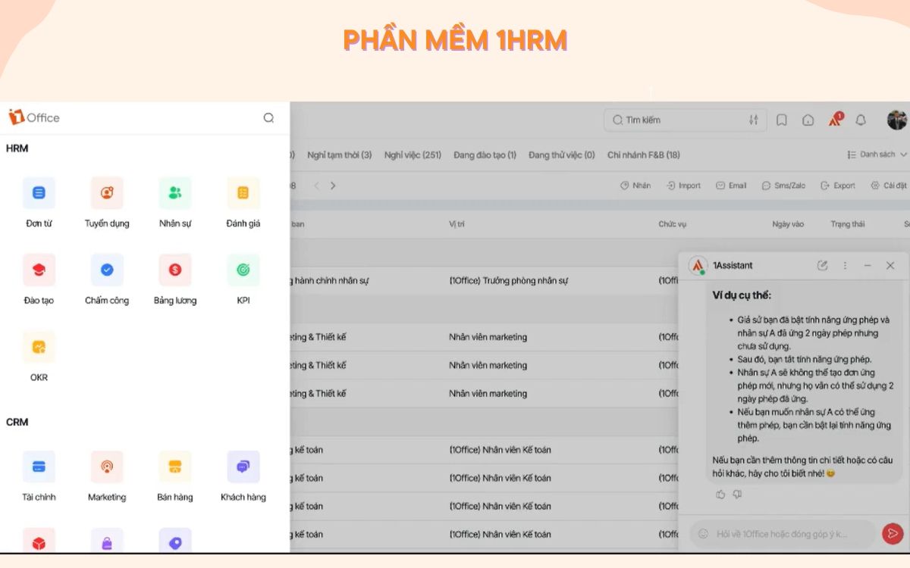The width and height of the screenshot is (910, 568).
Task: Open the Tài chính CRM module
Action: click(x=39, y=476)
